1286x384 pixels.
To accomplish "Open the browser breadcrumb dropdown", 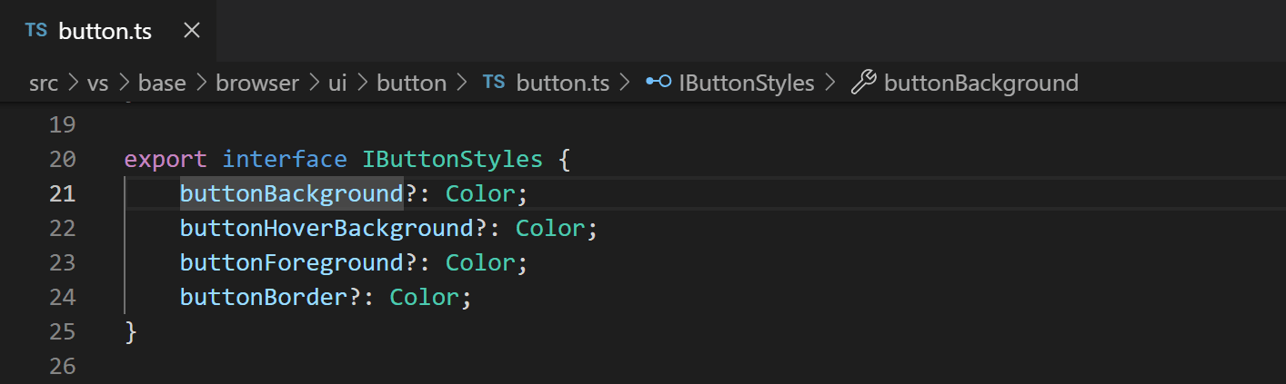I will [x=257, y=84].
